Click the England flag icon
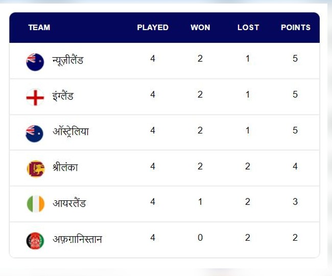 [35, 97]
